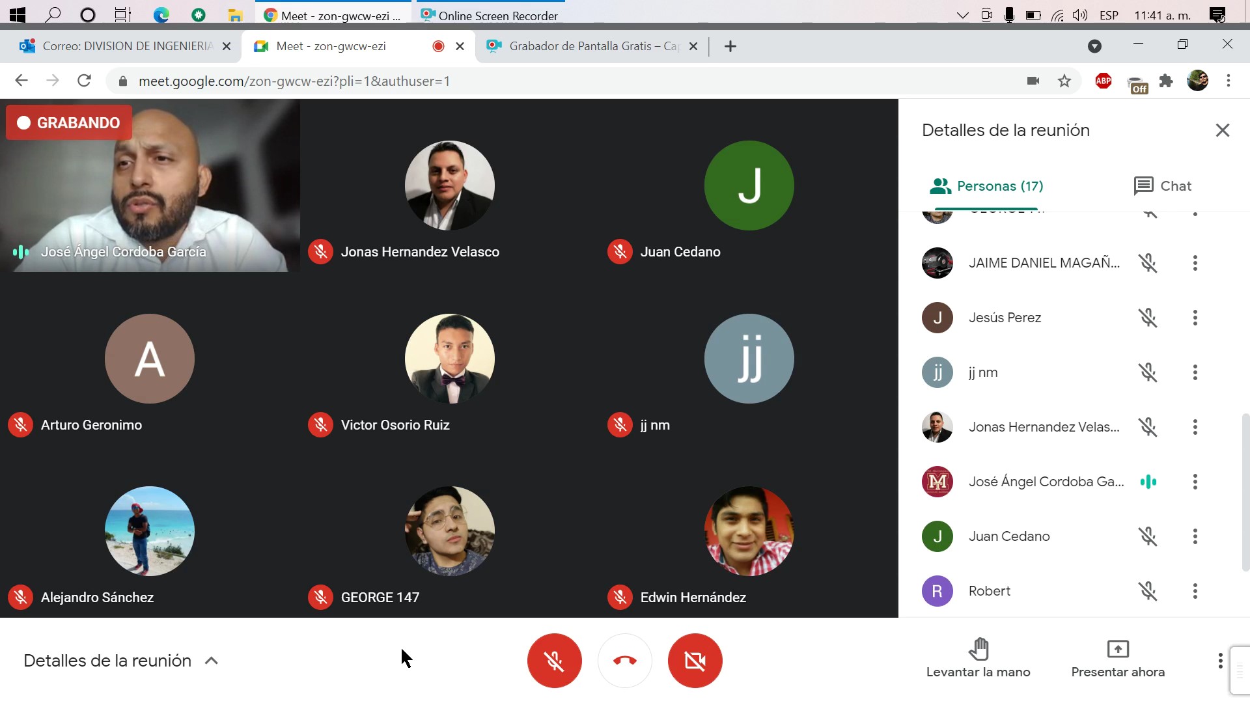Screen dimensions: 1250x703
Task: Click Alejandro Sánchez avatar tile
Action: coord(150,531)
